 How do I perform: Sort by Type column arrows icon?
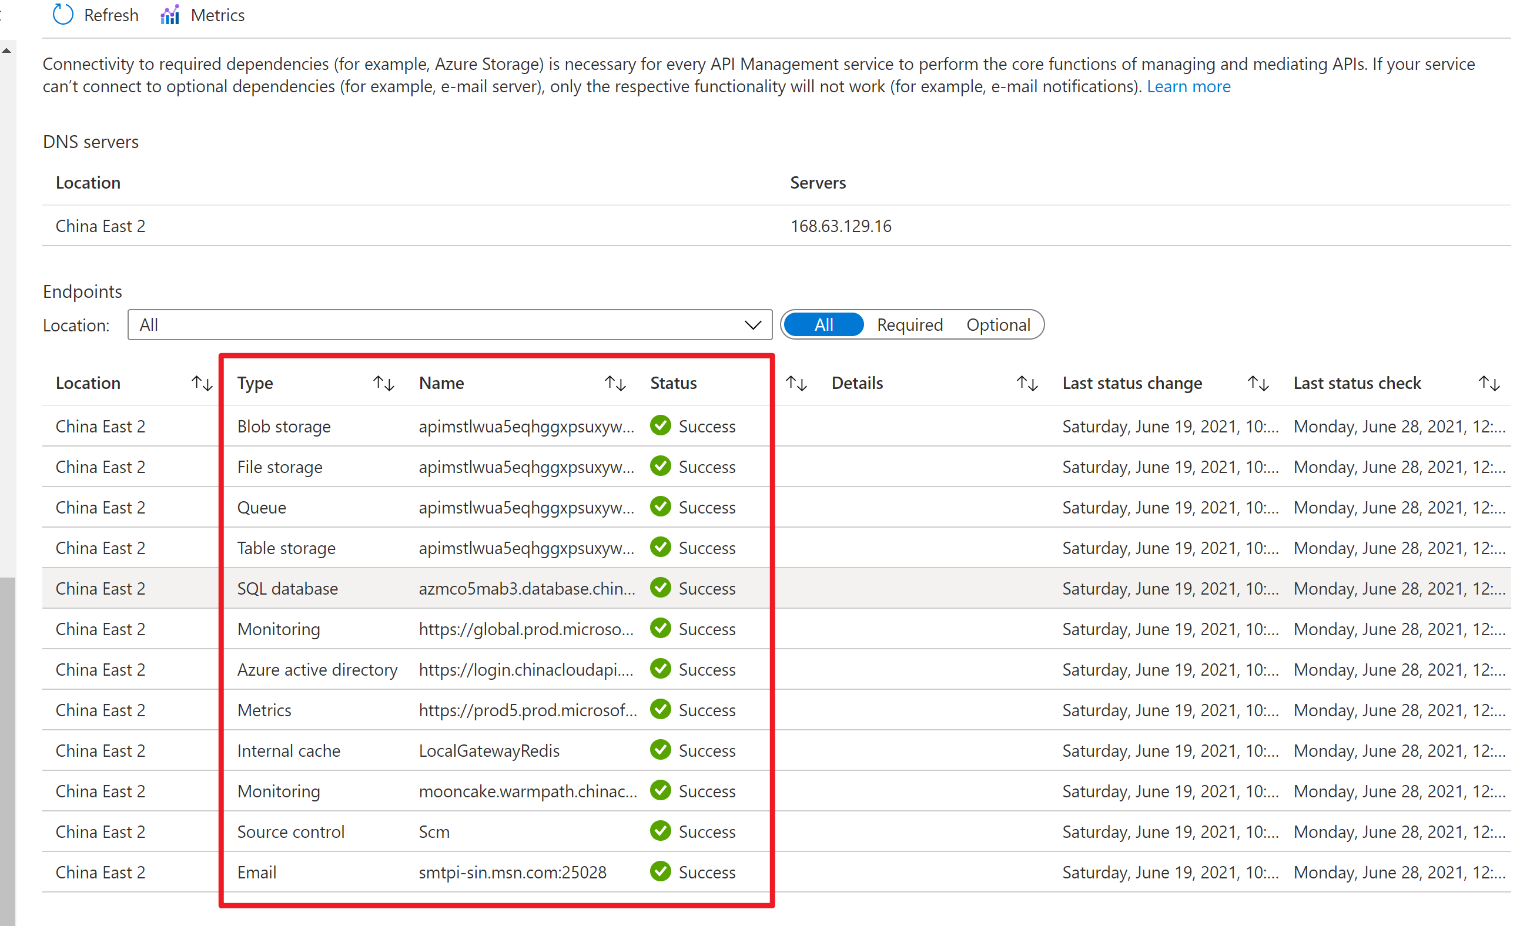point(384,384)
